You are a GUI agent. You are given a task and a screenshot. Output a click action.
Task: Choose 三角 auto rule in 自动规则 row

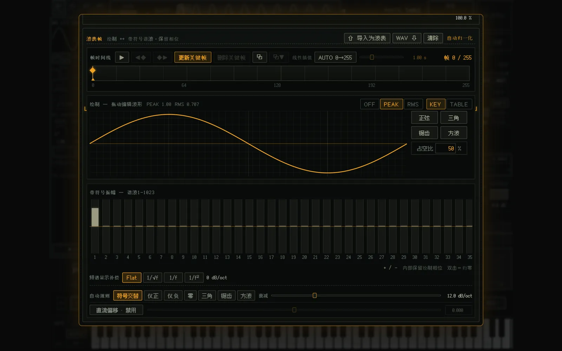(x=207, y=296)
